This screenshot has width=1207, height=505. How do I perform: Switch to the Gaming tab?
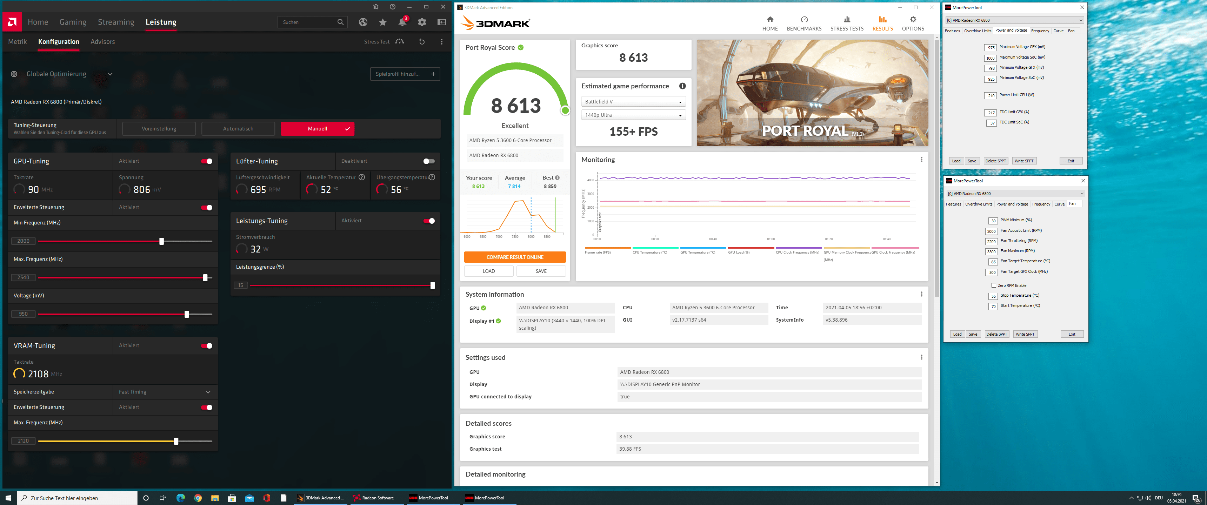pyautogui.click(x=73, y=22)
